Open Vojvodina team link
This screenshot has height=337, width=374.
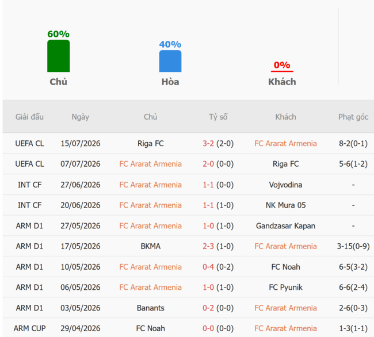[285, 185]
